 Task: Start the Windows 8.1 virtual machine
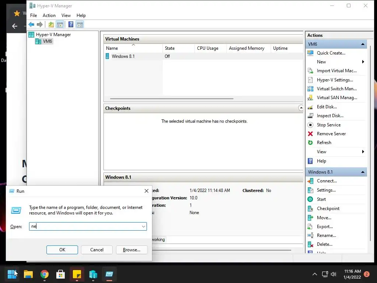pyautogui.click(x=321, y=199)
